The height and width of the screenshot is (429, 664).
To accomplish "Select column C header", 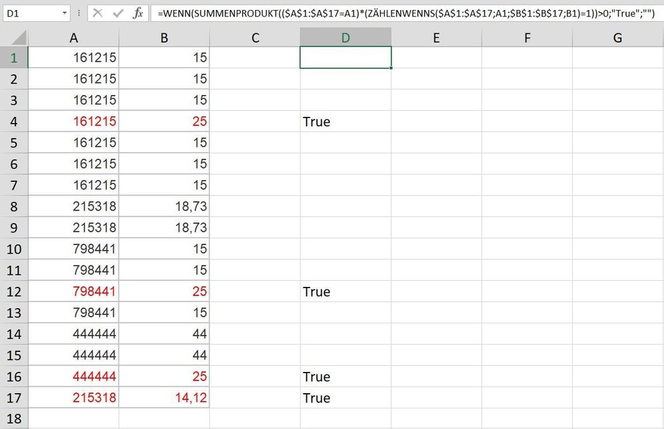I will tap(255, 38).
